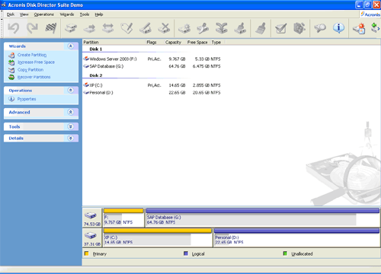Launch the Copy Partition wizard
The image size is (381, 274).
[x=30, y=69]
